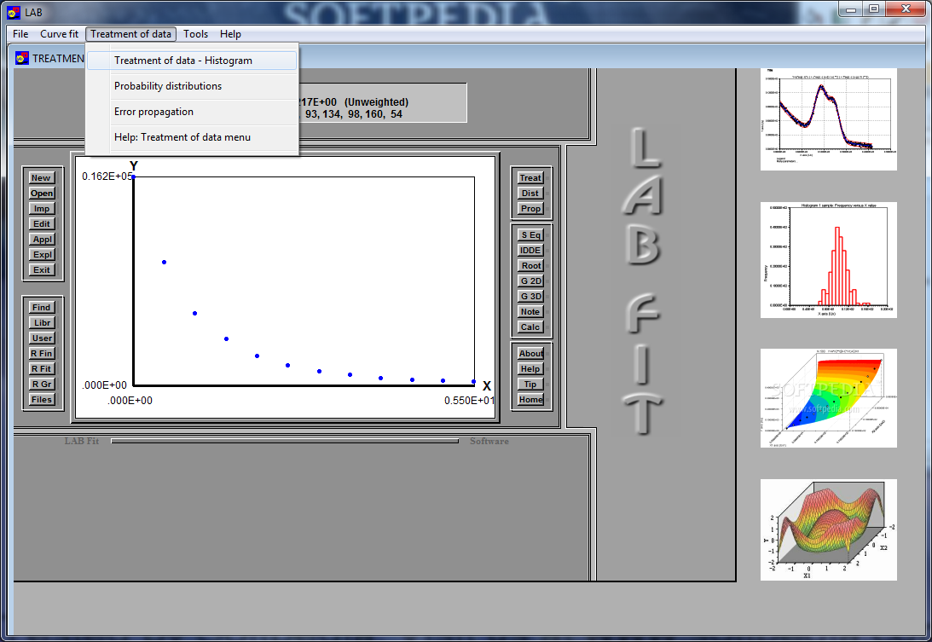Screen dimensions: 932x642
Task: Choose Error propagation entry
Action: [191, 112]
